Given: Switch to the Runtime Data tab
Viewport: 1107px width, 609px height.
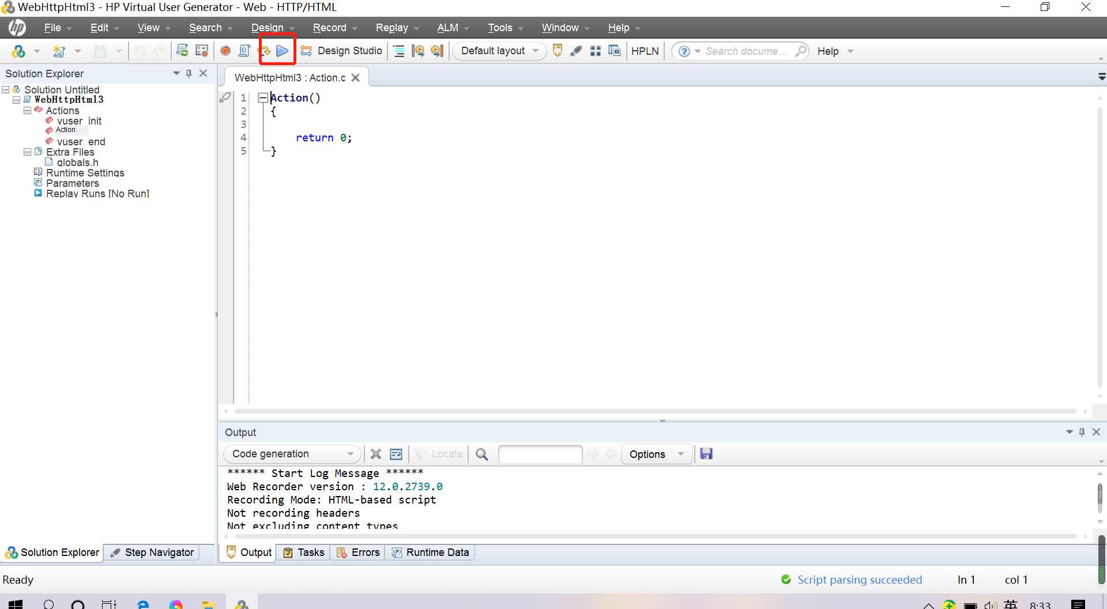Looking at the screenshot, I should [431, 552].
